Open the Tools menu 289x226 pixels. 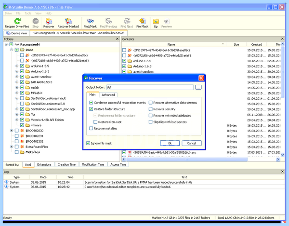[x=28, y=13]
